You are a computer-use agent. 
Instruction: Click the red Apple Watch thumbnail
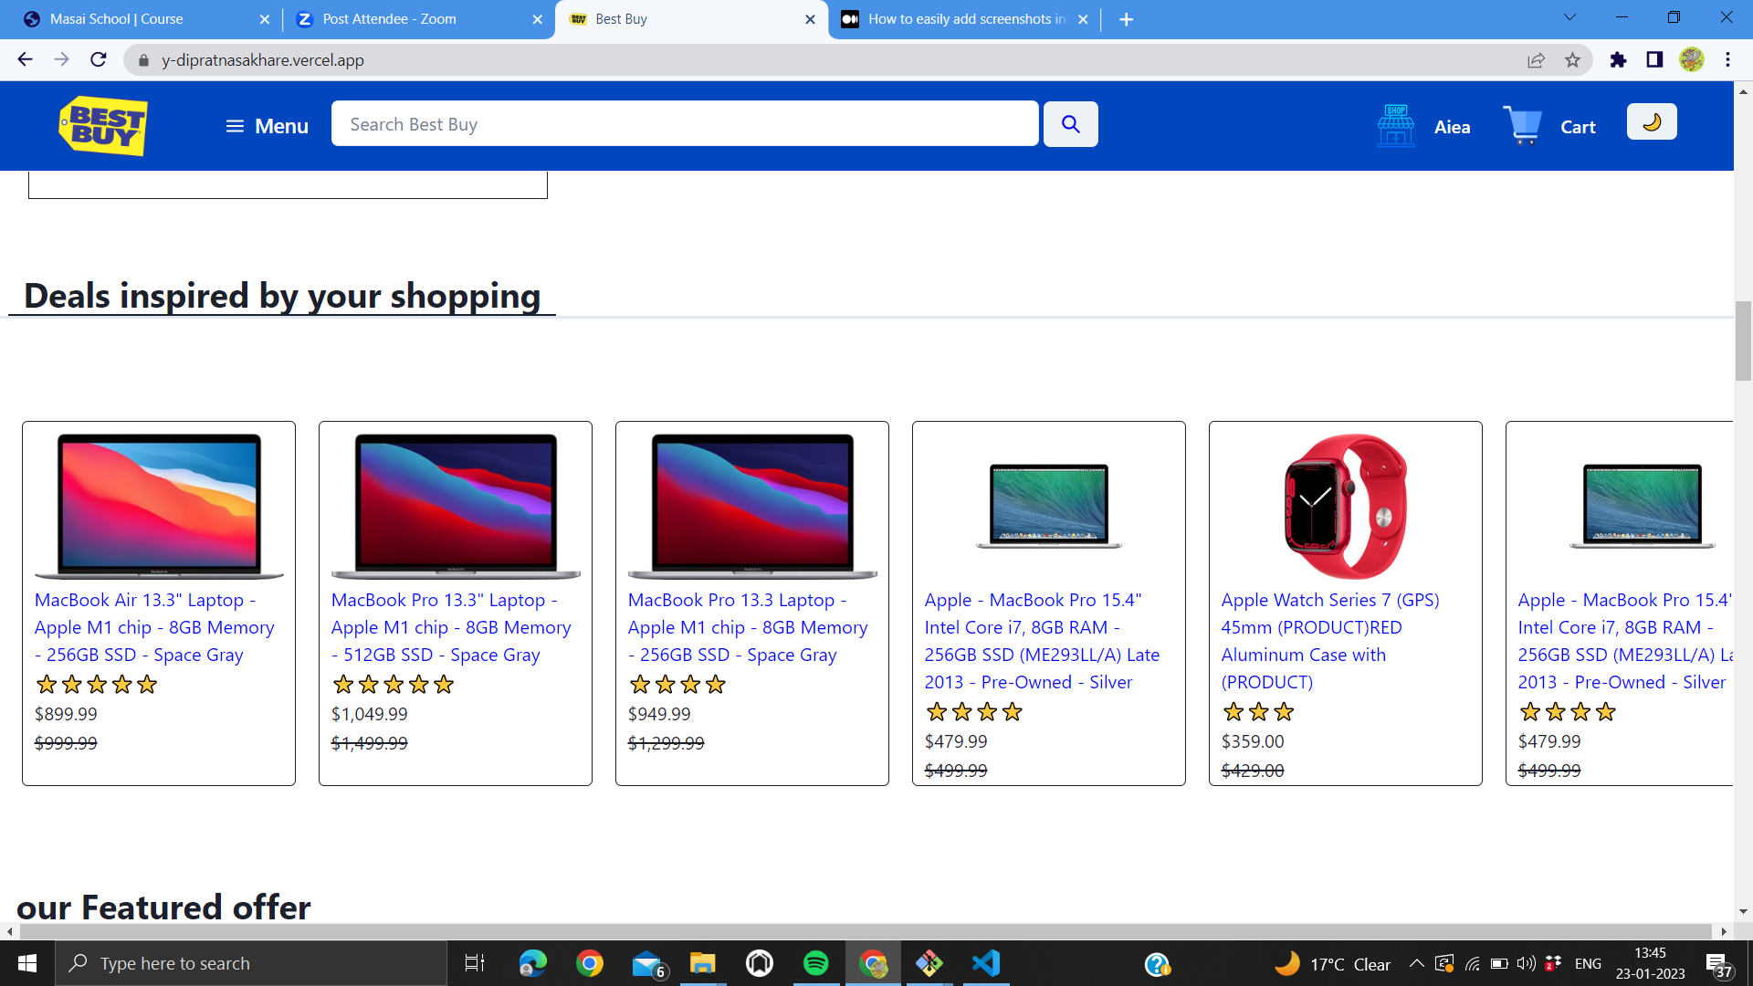click(x=1345, y=506)
